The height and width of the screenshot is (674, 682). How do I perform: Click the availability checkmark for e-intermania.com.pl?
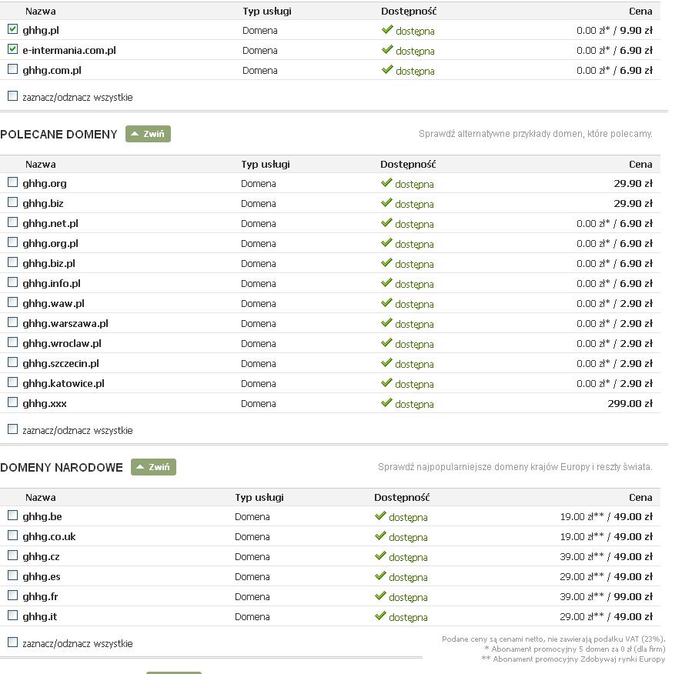387,49
